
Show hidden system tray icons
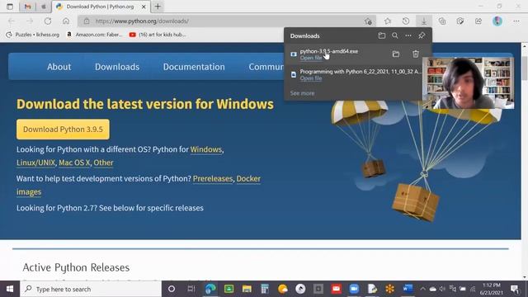coord(423,289)
